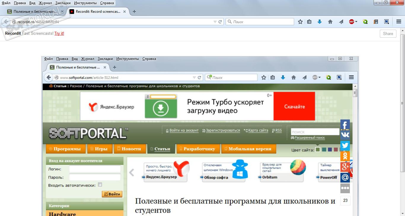405x216 pixels.
Task: Click the SoftPortal поиск search field
Action: pyautogui.click(x=315, y=132)
